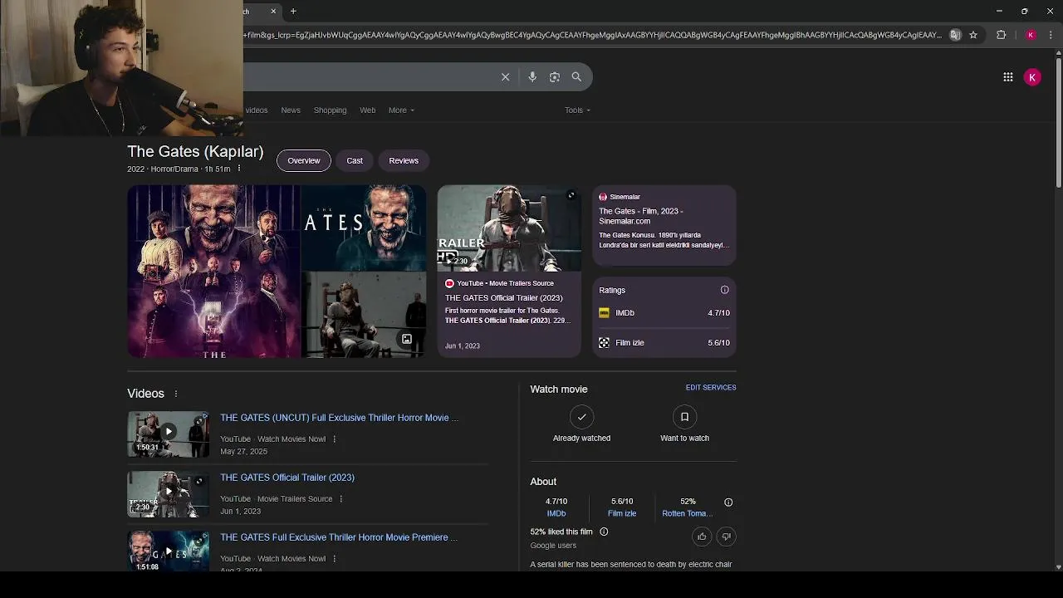Open Google account avatar on page

point(1032,77)
